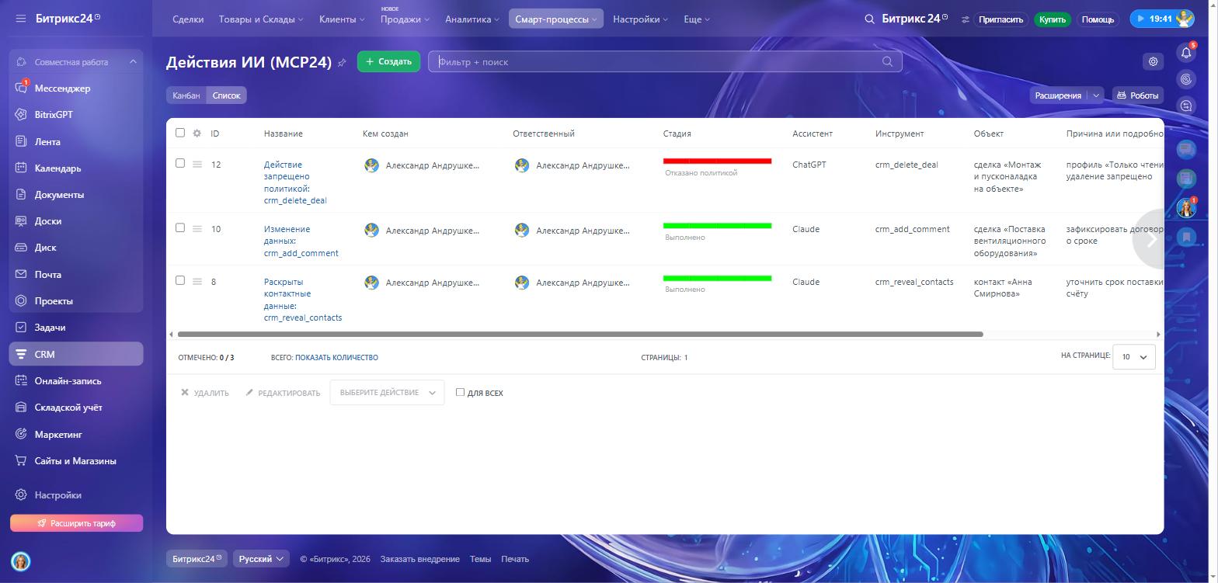Select the checkbox for row ID 8
1218x583 pixels.
(x=180, y=280)
